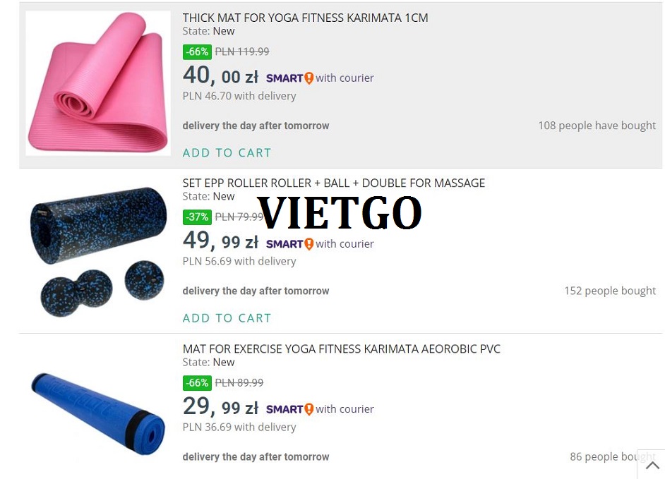Viewport: 665px width, 479px height.
Task: Add the EPP roller set to cart
Action: [227, 318]
